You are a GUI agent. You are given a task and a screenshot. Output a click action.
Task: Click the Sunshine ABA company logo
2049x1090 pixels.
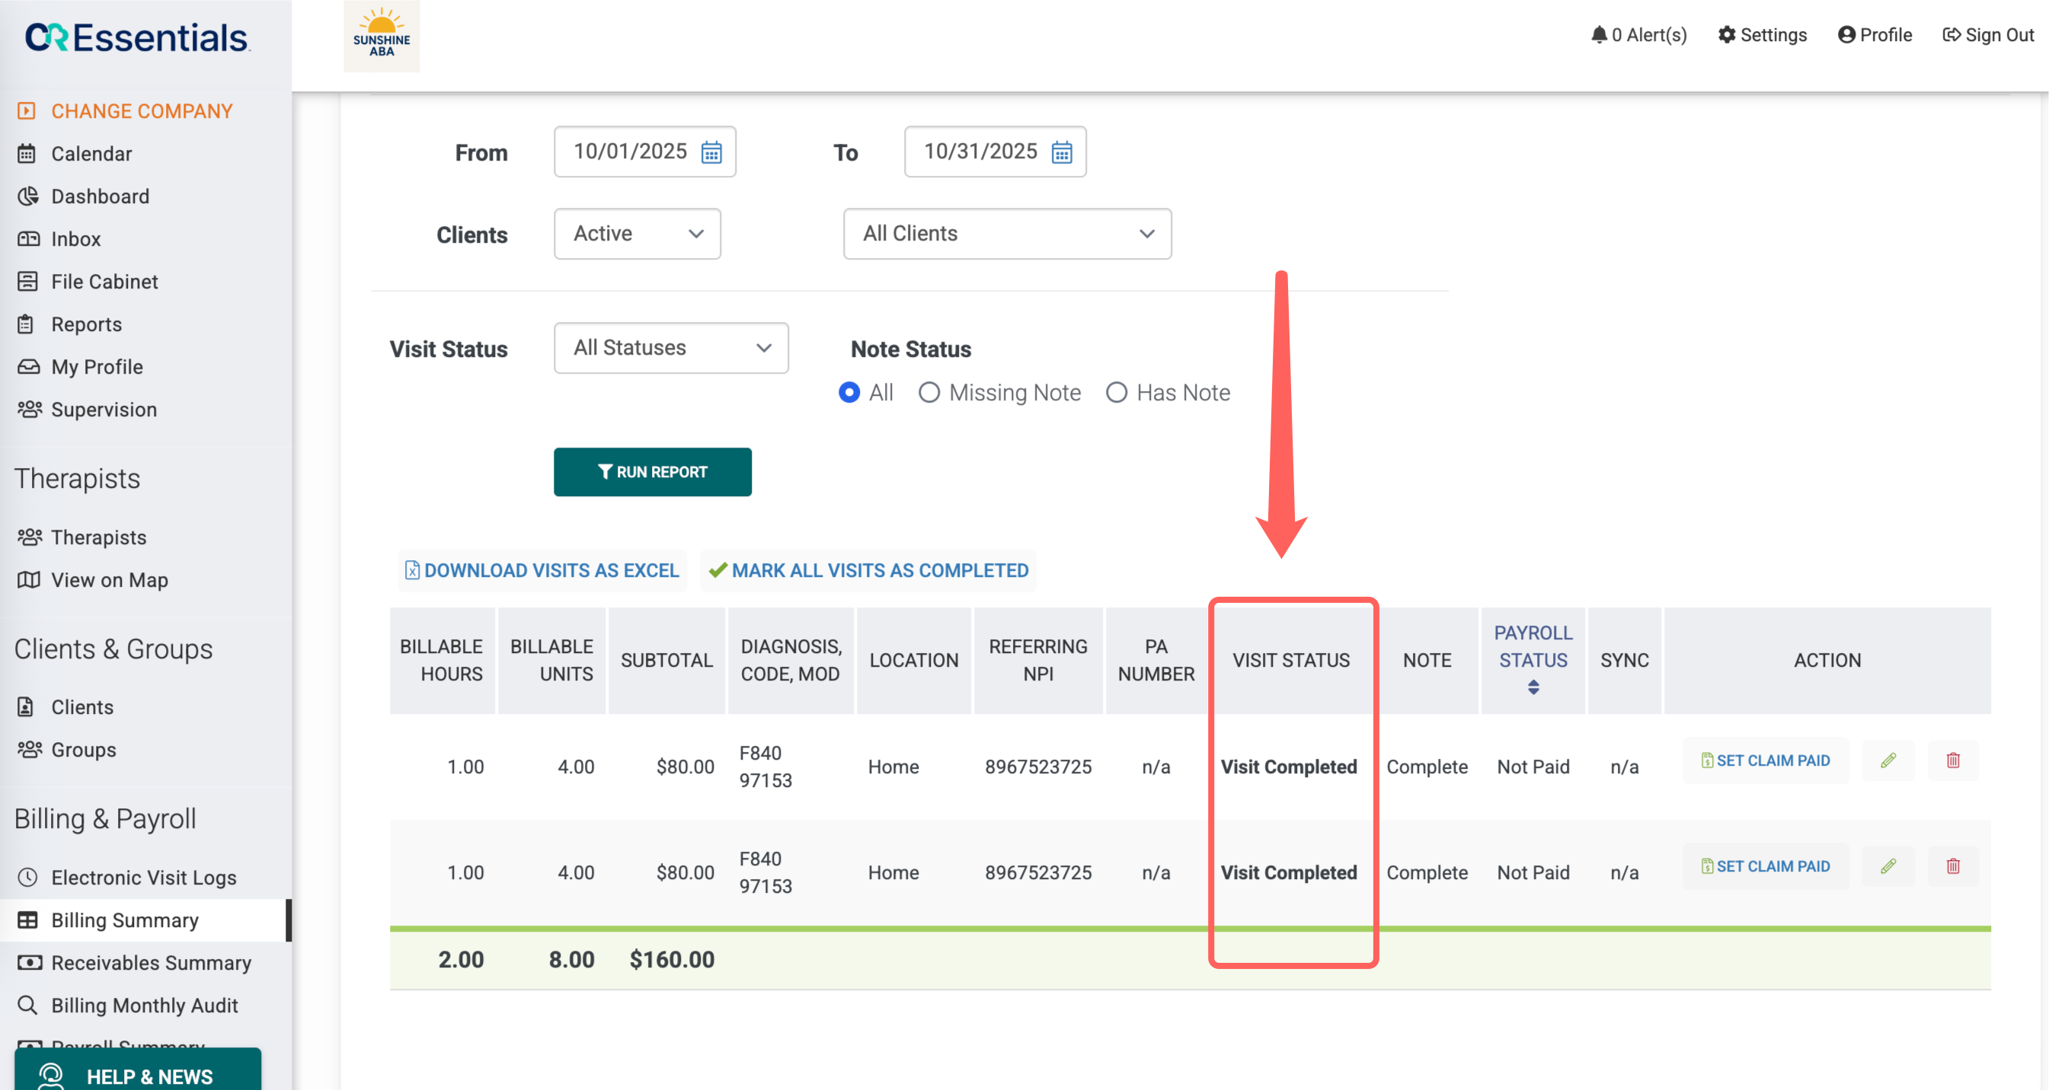pos(381,37)
